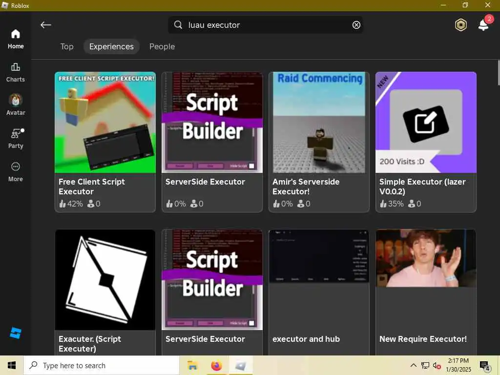Click New Require Executor! title
500x375 pixels.
423,339
